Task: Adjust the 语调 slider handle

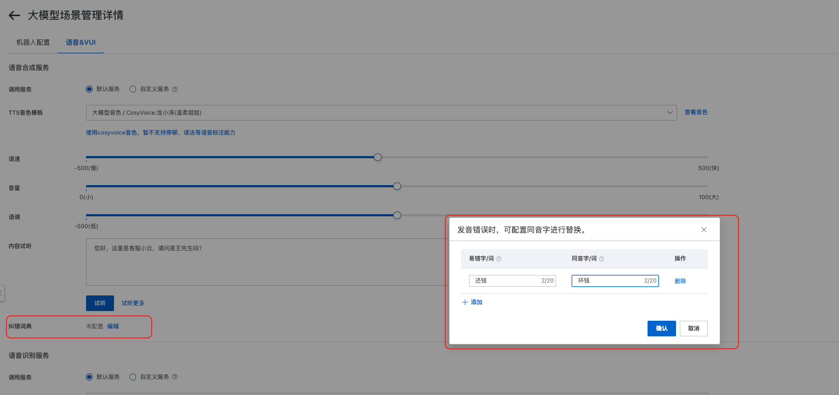Action: point(397,215)
